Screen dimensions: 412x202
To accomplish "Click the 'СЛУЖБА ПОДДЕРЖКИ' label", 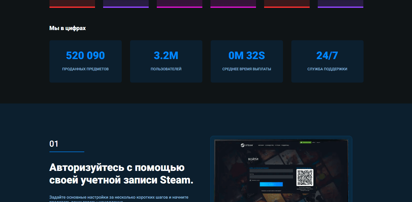I will tap(327, 69).
